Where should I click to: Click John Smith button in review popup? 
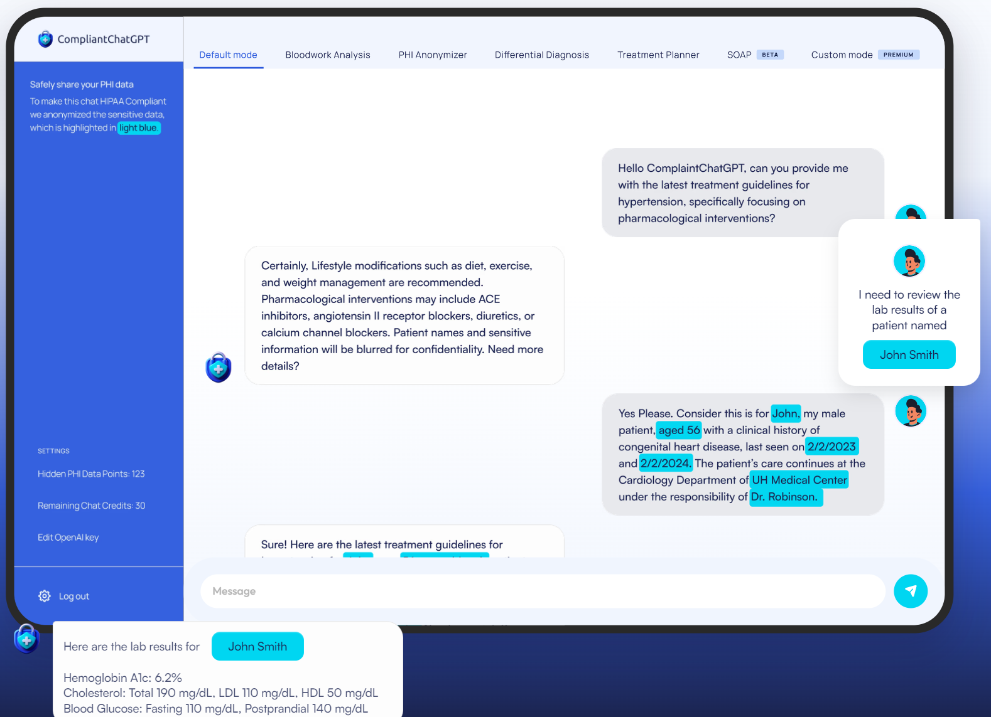pyautogui.click(x=909, y=354)
